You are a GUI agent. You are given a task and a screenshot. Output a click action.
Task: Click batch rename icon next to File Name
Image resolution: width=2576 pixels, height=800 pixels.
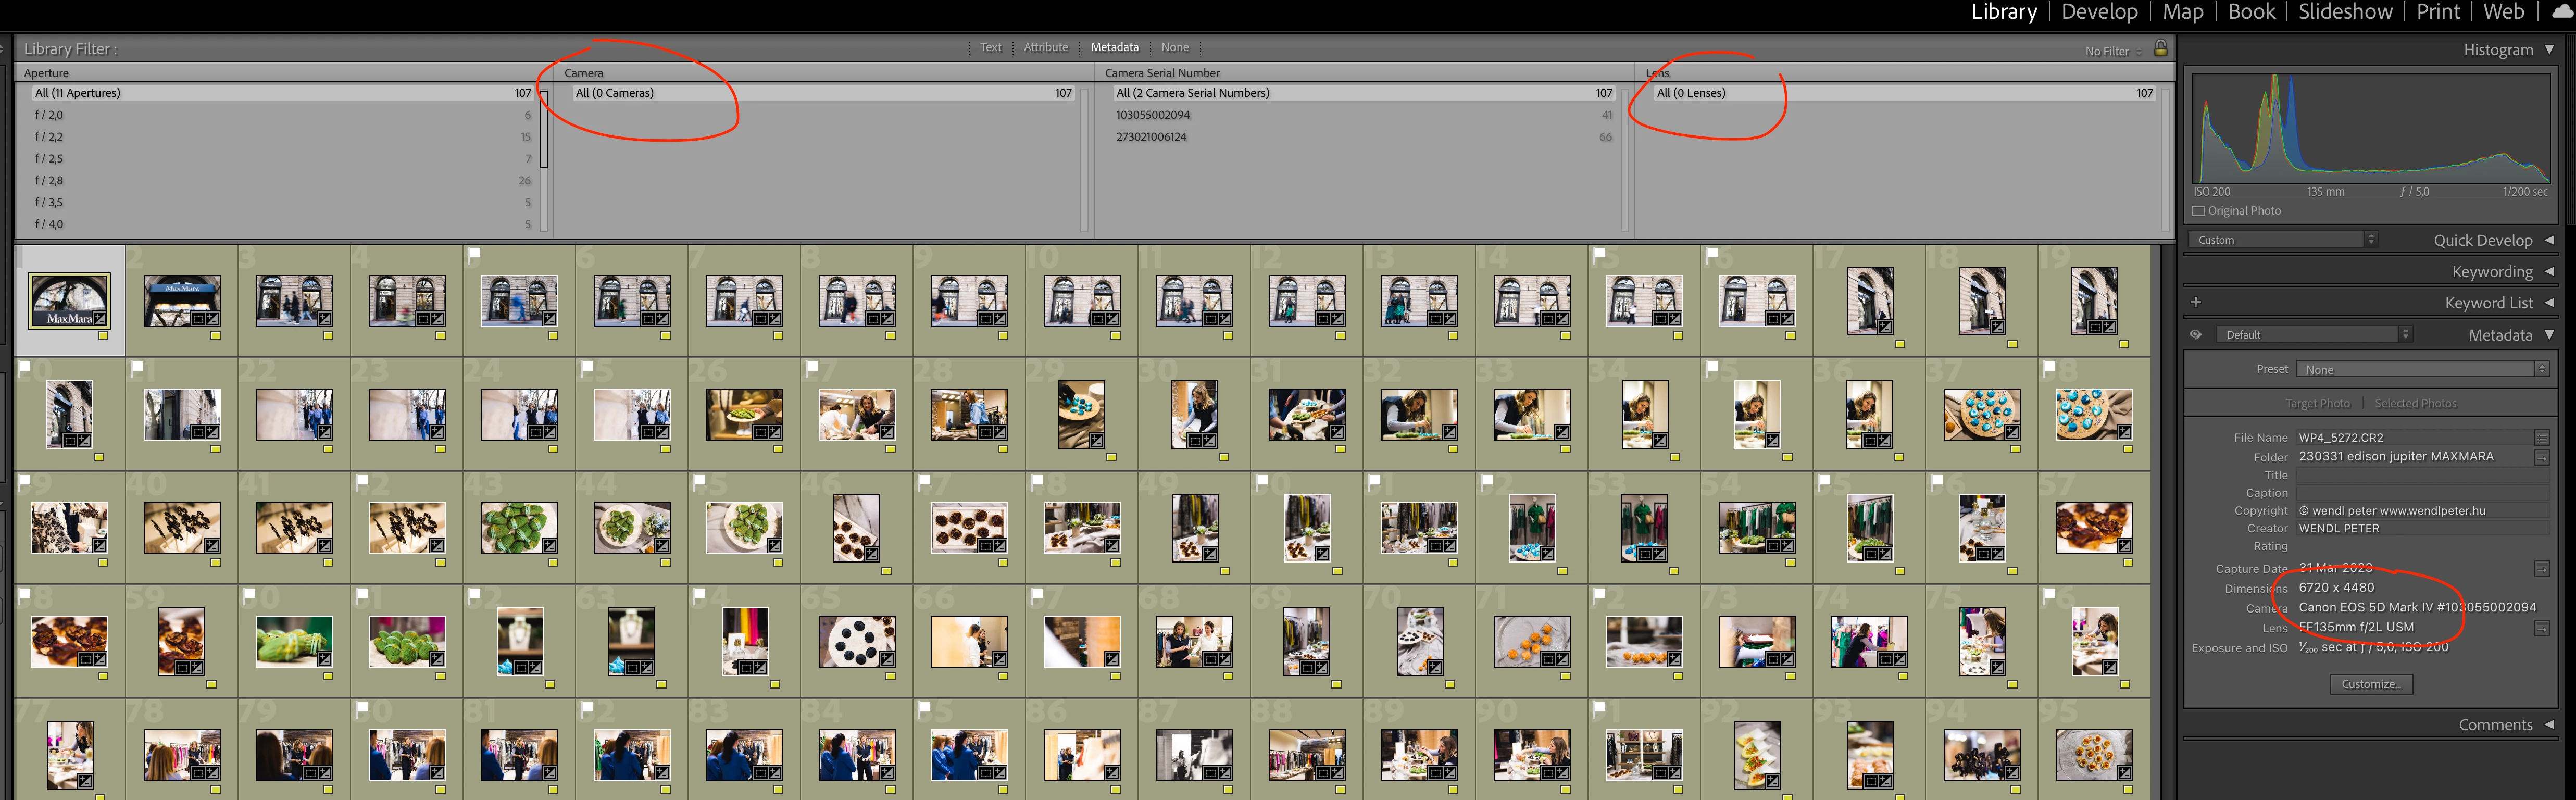2542,438
